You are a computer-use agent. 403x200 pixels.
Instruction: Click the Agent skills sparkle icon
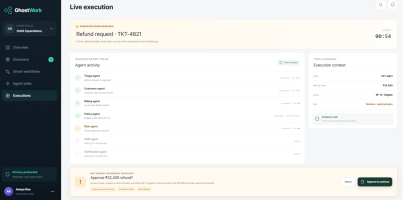(7, 83)
